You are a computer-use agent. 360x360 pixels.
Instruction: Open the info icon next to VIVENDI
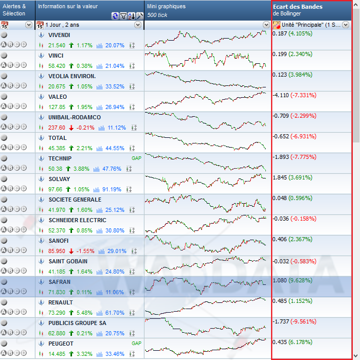(x=41, y=35)
